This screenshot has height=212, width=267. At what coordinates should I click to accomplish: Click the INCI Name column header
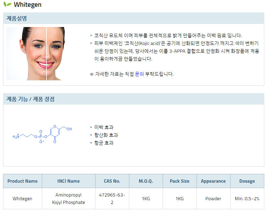69,181
